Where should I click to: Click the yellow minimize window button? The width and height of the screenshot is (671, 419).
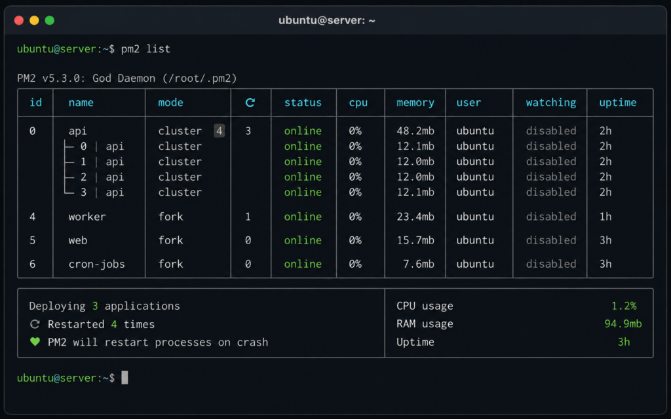(34, 20)
